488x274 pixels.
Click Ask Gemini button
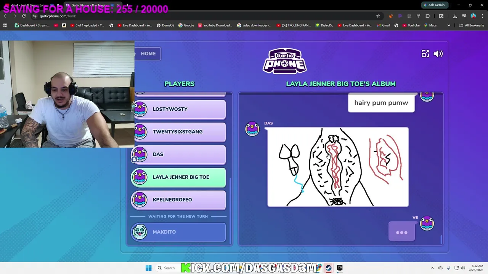click(434, 5)
